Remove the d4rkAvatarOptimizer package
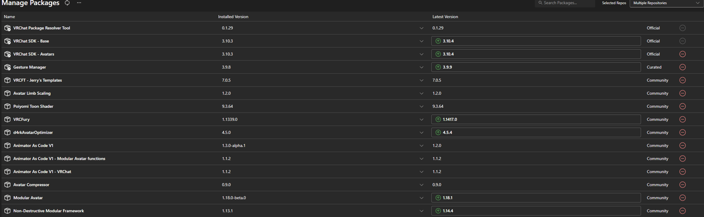 click(682, 133)
